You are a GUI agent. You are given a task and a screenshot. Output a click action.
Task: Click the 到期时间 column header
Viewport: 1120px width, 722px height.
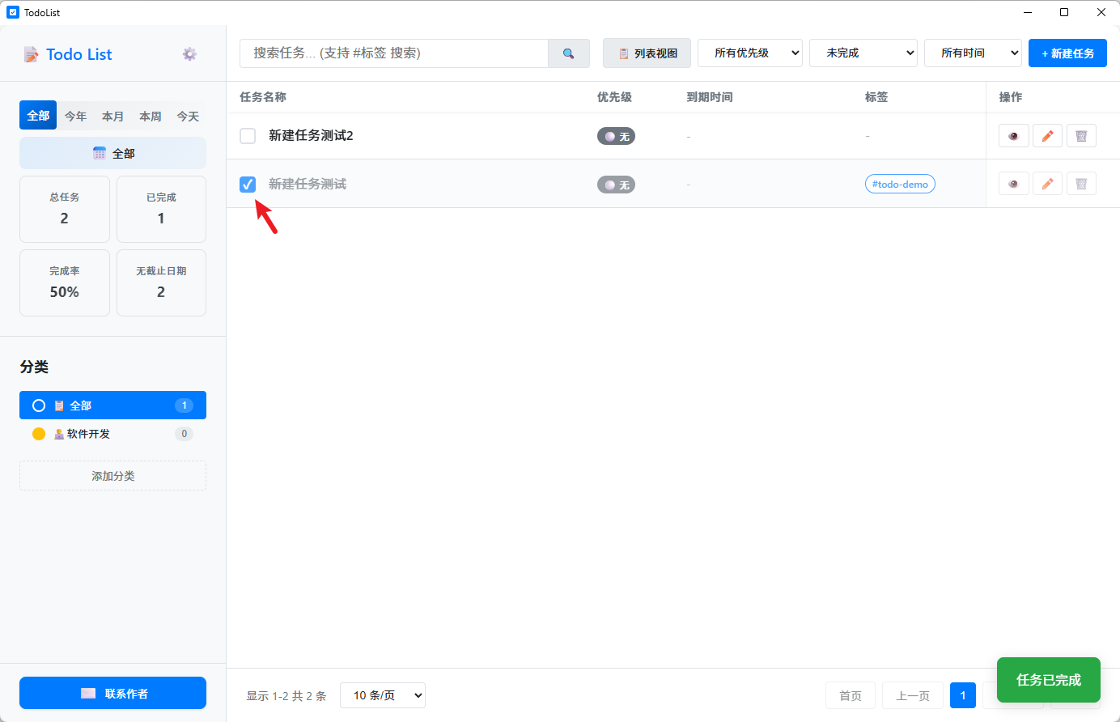(x=710, y=97)
